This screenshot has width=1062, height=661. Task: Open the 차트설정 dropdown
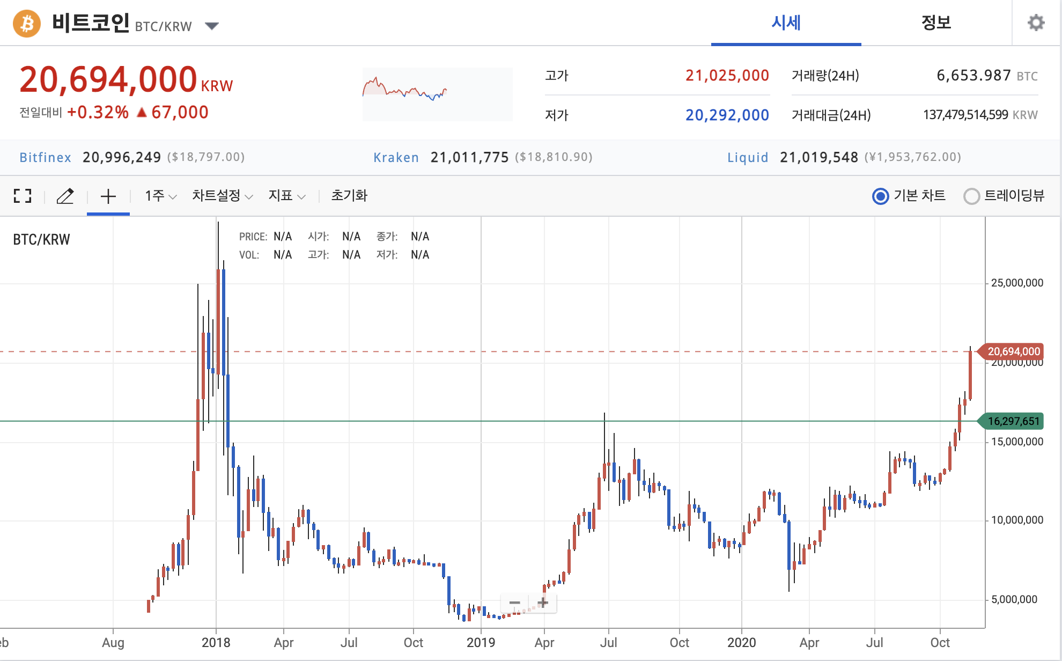click(222, 196)
